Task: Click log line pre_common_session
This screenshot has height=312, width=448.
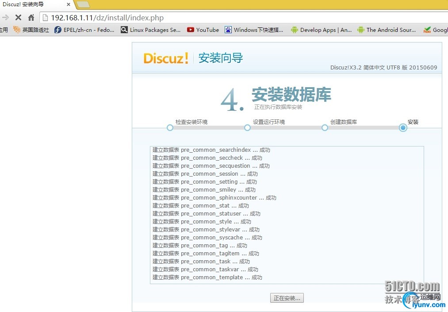Action: (205, 174)
